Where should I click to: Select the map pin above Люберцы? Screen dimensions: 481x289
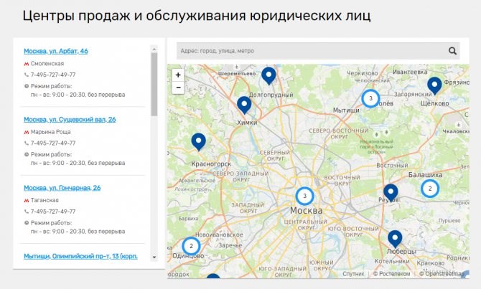395,239
